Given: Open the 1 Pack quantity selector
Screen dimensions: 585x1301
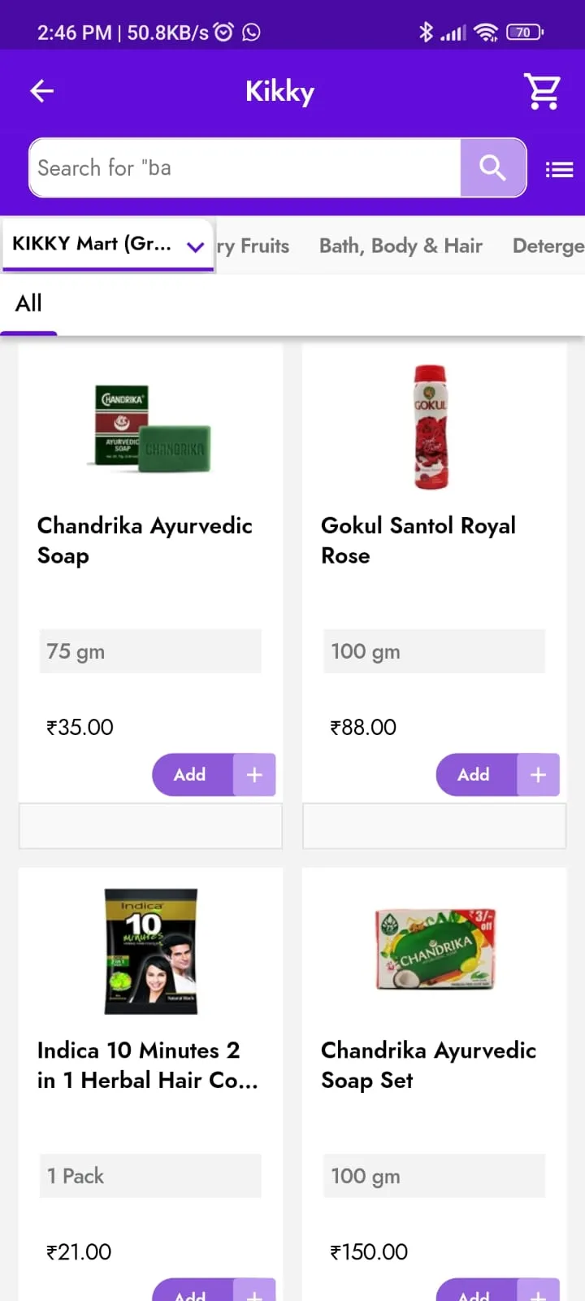Looking at the screenshot, I should click(150, 1176).
